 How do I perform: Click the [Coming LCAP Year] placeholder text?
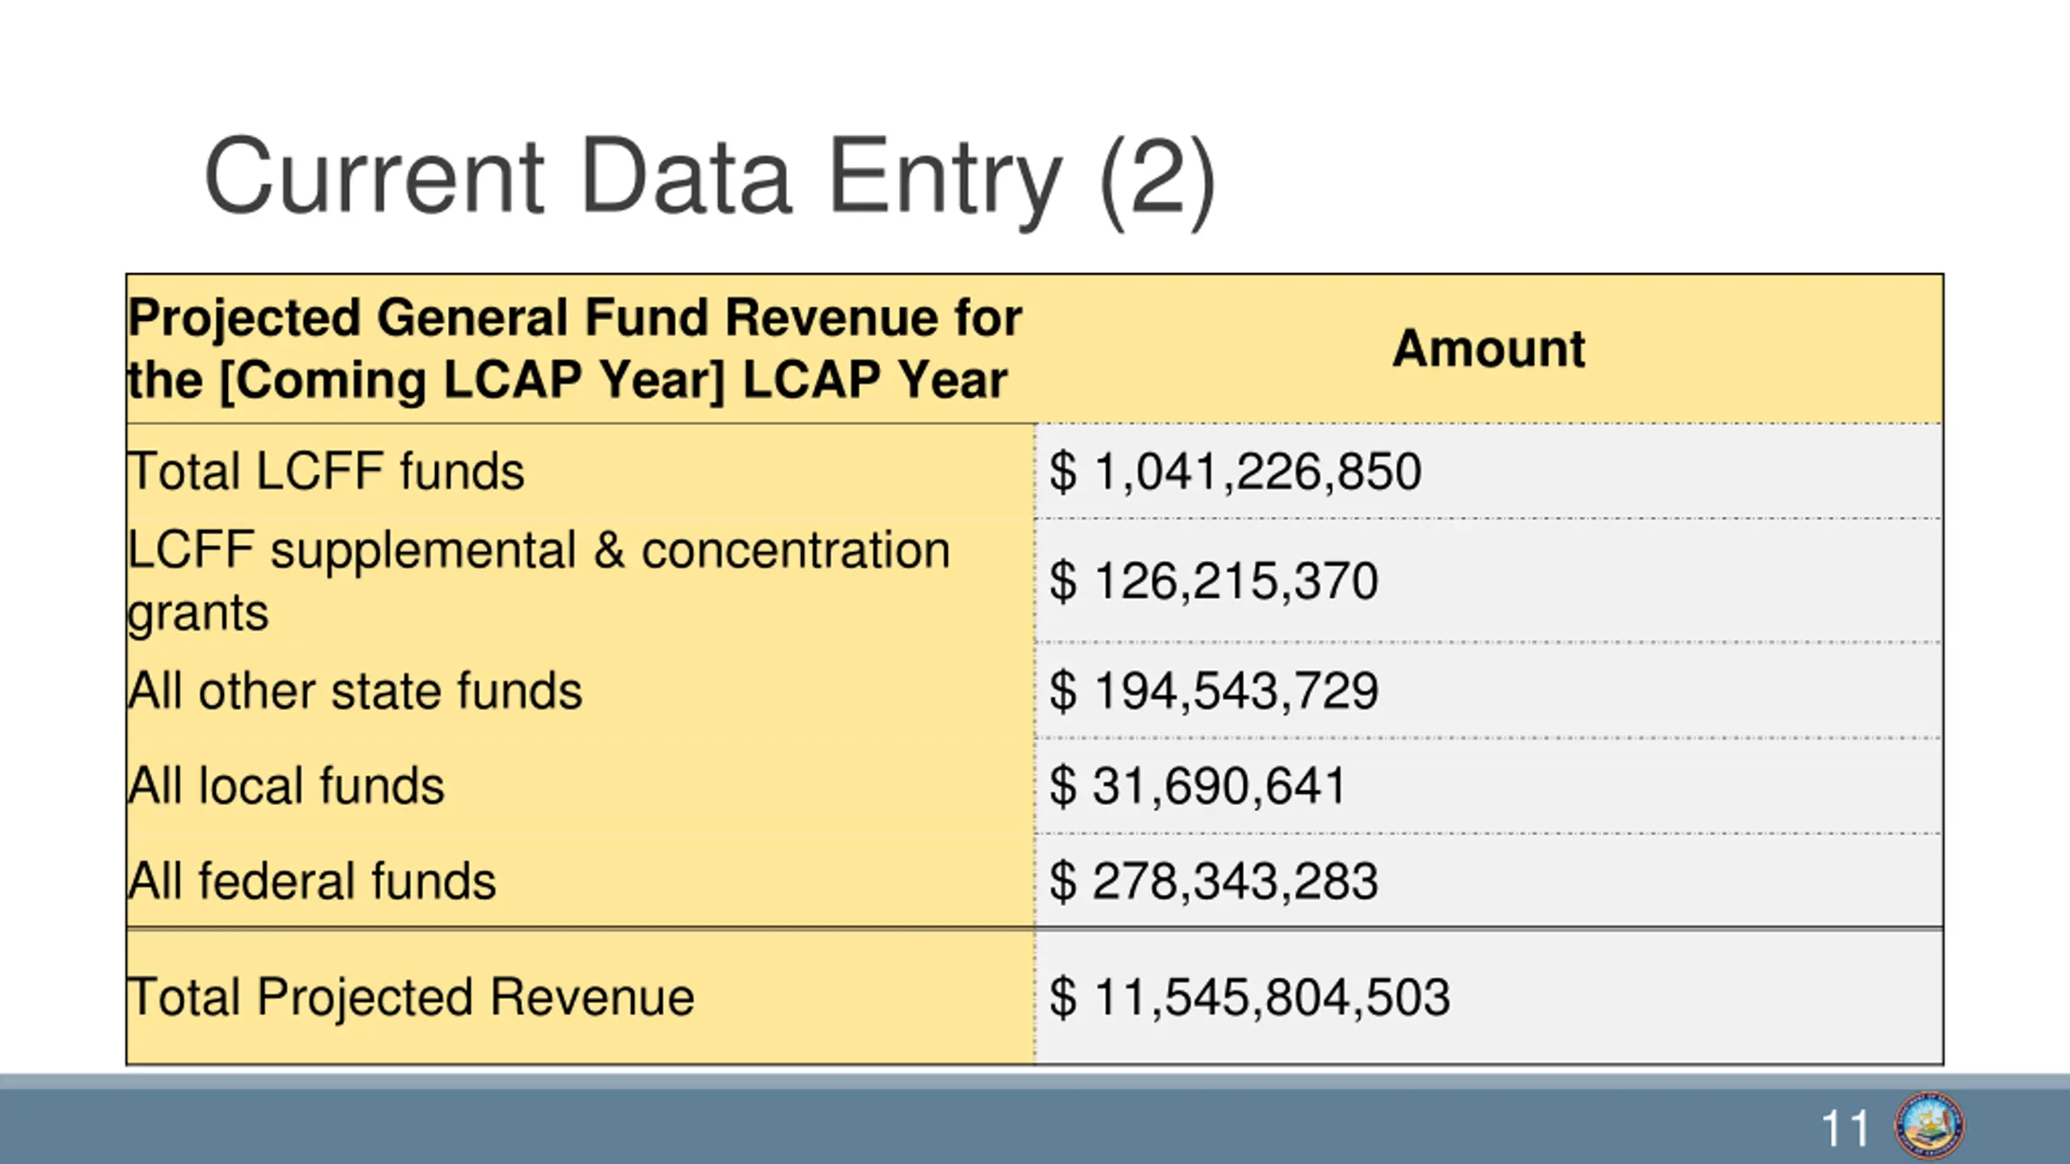coord(472,381)
